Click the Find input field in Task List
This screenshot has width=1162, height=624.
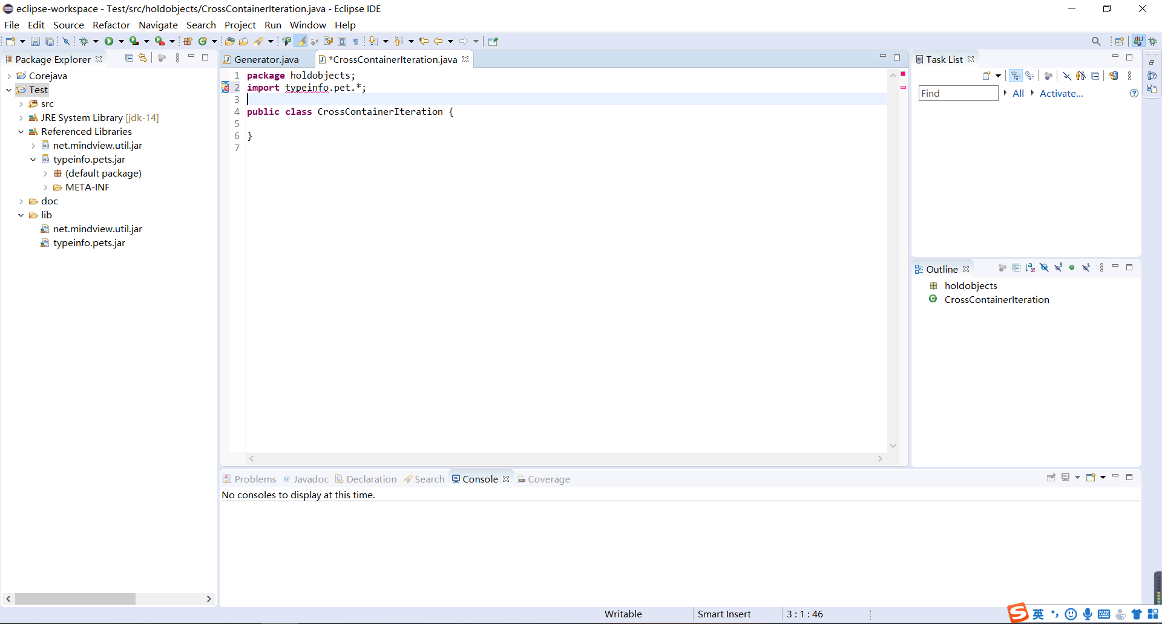(x=958, y=93)
